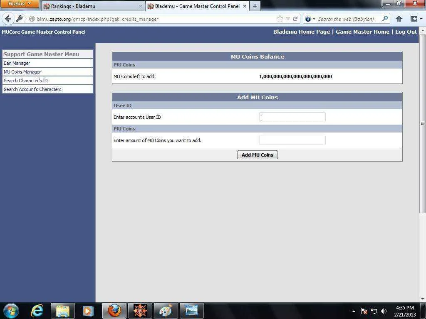Open the Firefox menu button

pos(19,4)
